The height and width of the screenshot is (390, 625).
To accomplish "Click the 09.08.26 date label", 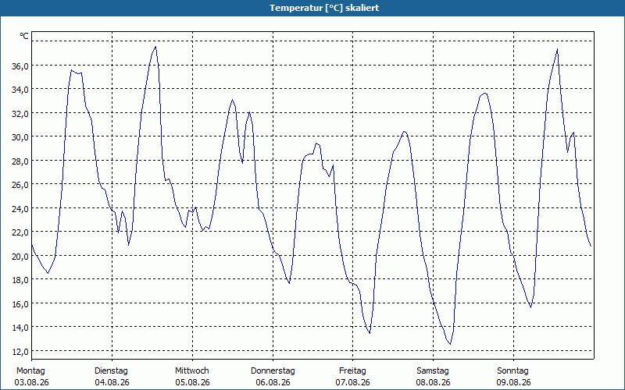I will tap(514, 382).
